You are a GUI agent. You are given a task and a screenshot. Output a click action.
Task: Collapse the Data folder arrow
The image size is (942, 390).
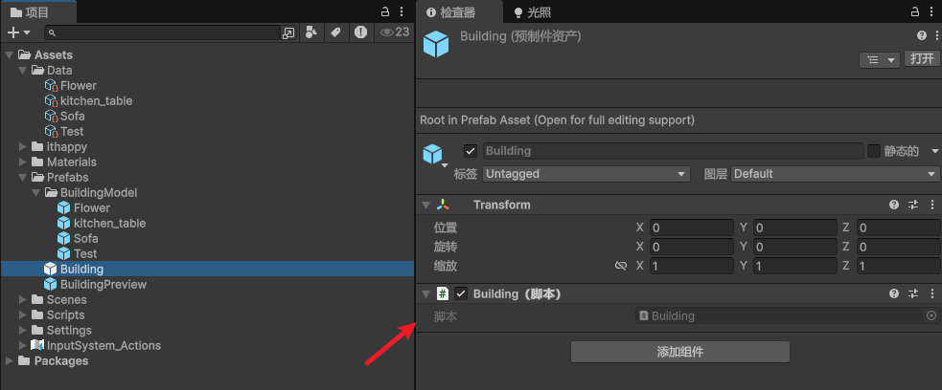(x=22, y=70)
